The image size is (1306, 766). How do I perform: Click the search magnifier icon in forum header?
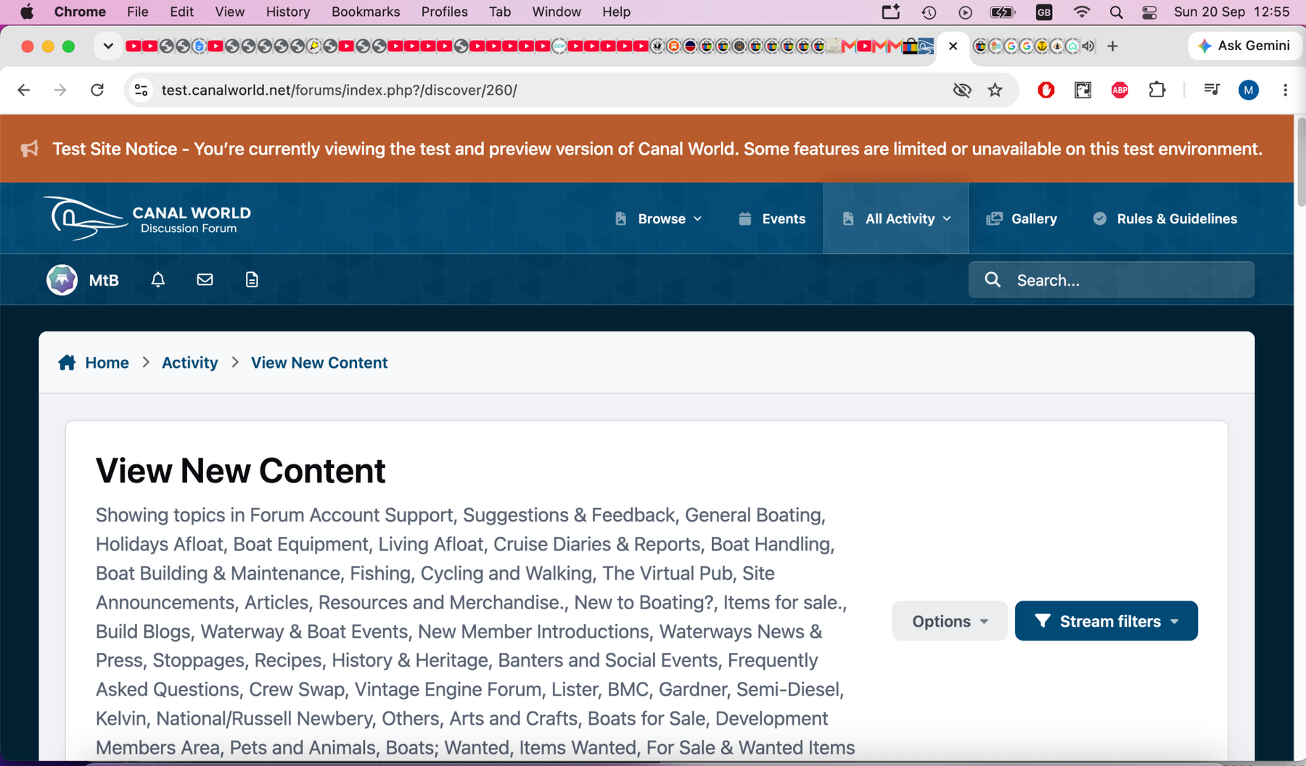tap(993, 280)
